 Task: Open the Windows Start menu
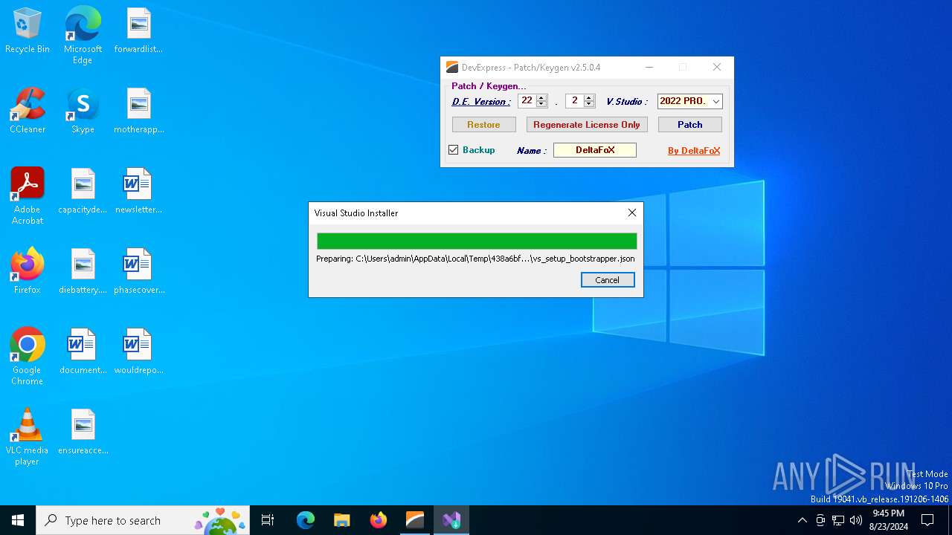pyautogui.click(x=18, y=520)
